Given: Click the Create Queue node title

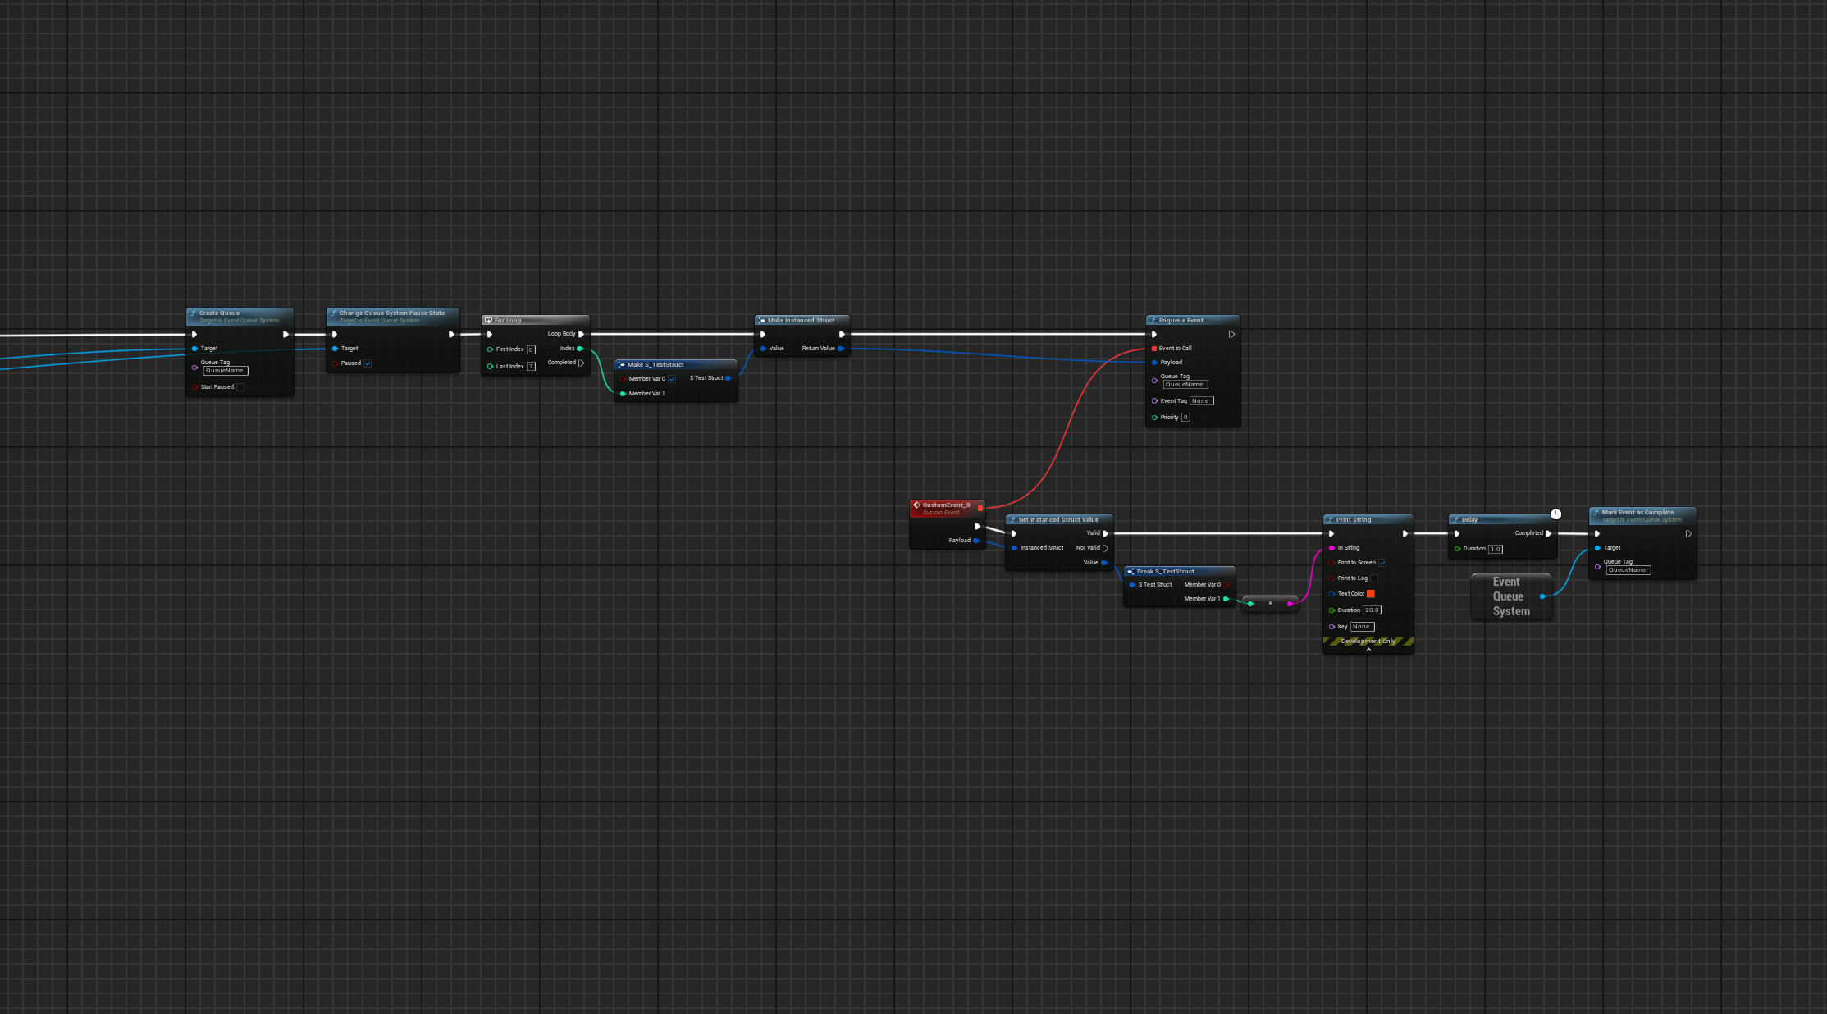Looking at the screenshot, I should pos(220,313).
